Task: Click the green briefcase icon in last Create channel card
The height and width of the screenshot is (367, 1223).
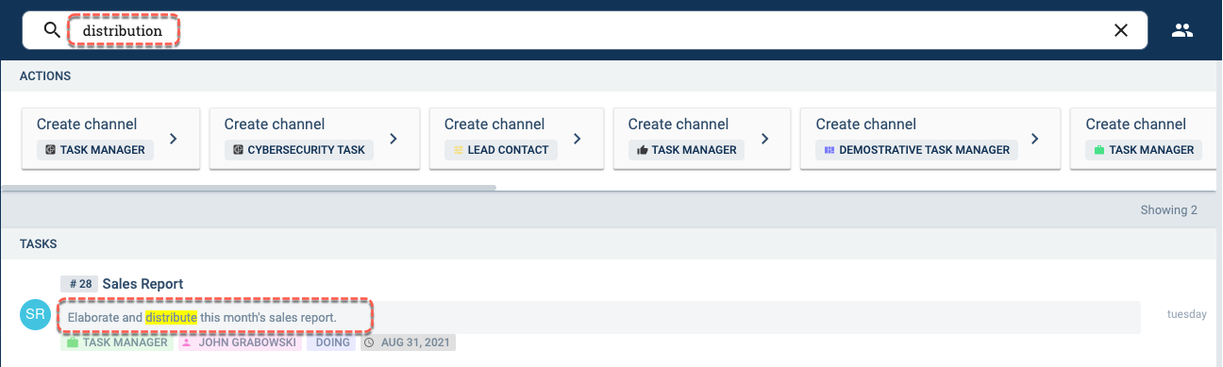Action: [x=1099, y=149]
